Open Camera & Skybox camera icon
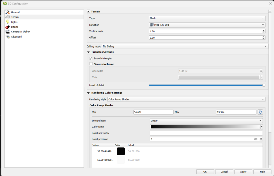The width and height of the screenshot is (274, 176). pyautogui.click(x=8, y=32)
